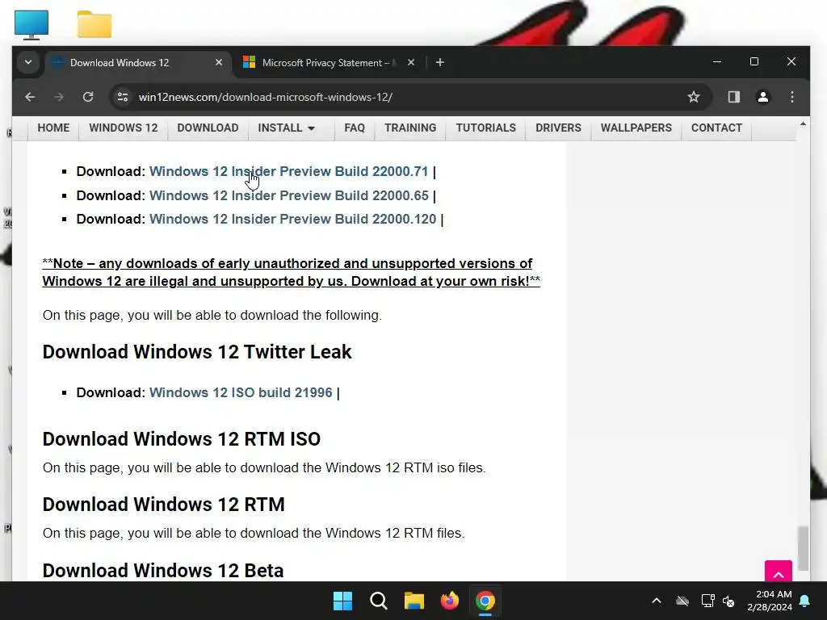This screenshot has height=620, width=827.
Task: Click pink scroll-to-top arrow button
Action: (778, 572)
